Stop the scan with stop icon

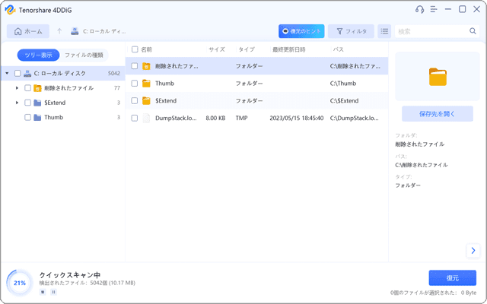tap(43, 292)
